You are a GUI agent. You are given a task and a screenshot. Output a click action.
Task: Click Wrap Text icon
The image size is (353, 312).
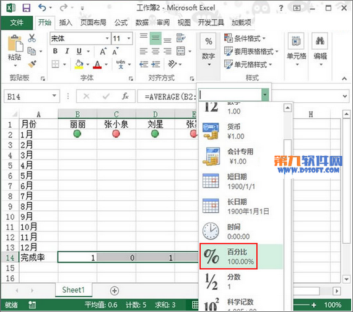(x=181, y=38)
